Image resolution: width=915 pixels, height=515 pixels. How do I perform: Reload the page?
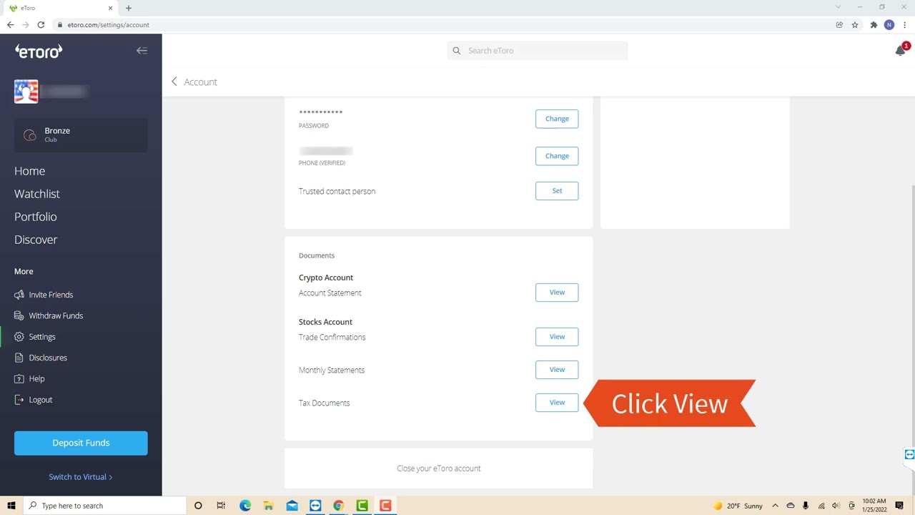click(x=41, y=24)
